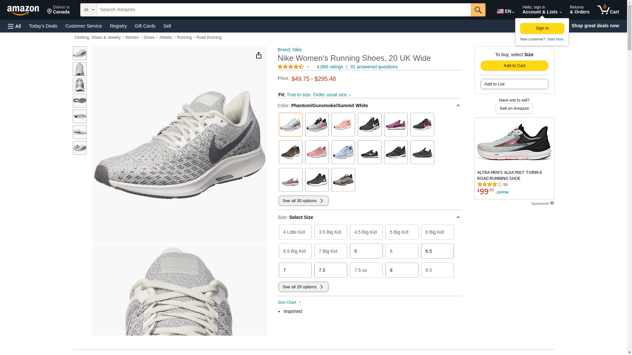This screenshot has height=355, width=632.
Task: Expand the EN language selector
Action: (505, 11)
